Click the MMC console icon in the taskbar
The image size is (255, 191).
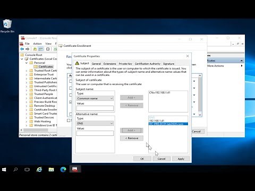tap(75, 169)
